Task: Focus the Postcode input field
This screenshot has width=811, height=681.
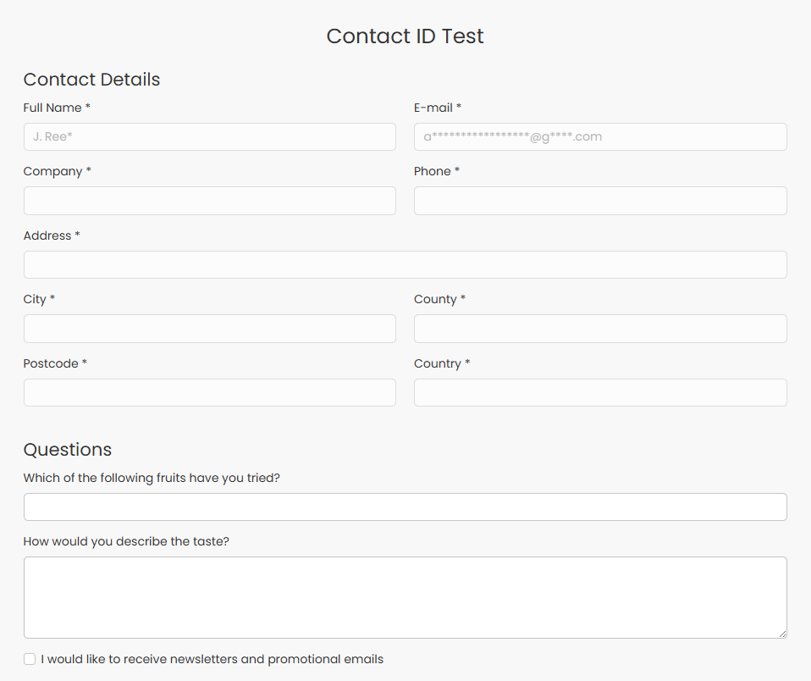Action: [209, 392]
